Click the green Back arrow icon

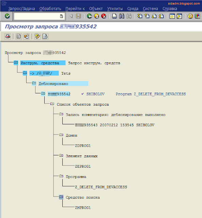pos(89,16)
